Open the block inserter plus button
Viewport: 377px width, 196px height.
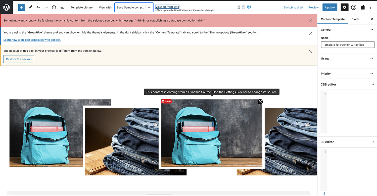tap(22, 7)
